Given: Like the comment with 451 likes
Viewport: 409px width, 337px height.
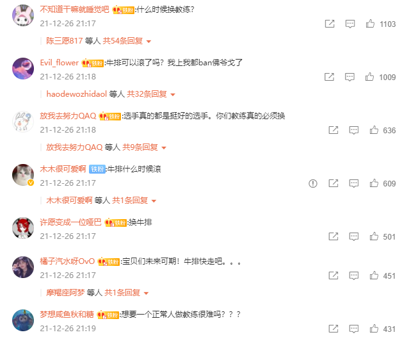Looking at the screenshot, I should click(374, 275).
